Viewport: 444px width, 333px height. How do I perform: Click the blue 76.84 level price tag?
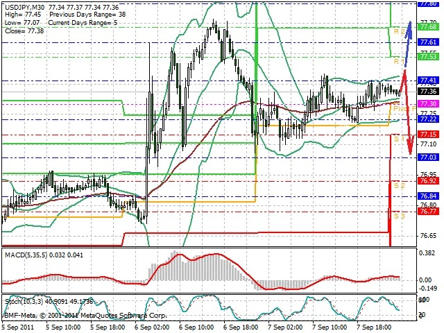click(x=429, y=196)
